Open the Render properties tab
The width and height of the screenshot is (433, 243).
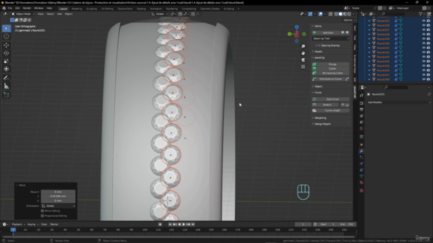point(361,103)
